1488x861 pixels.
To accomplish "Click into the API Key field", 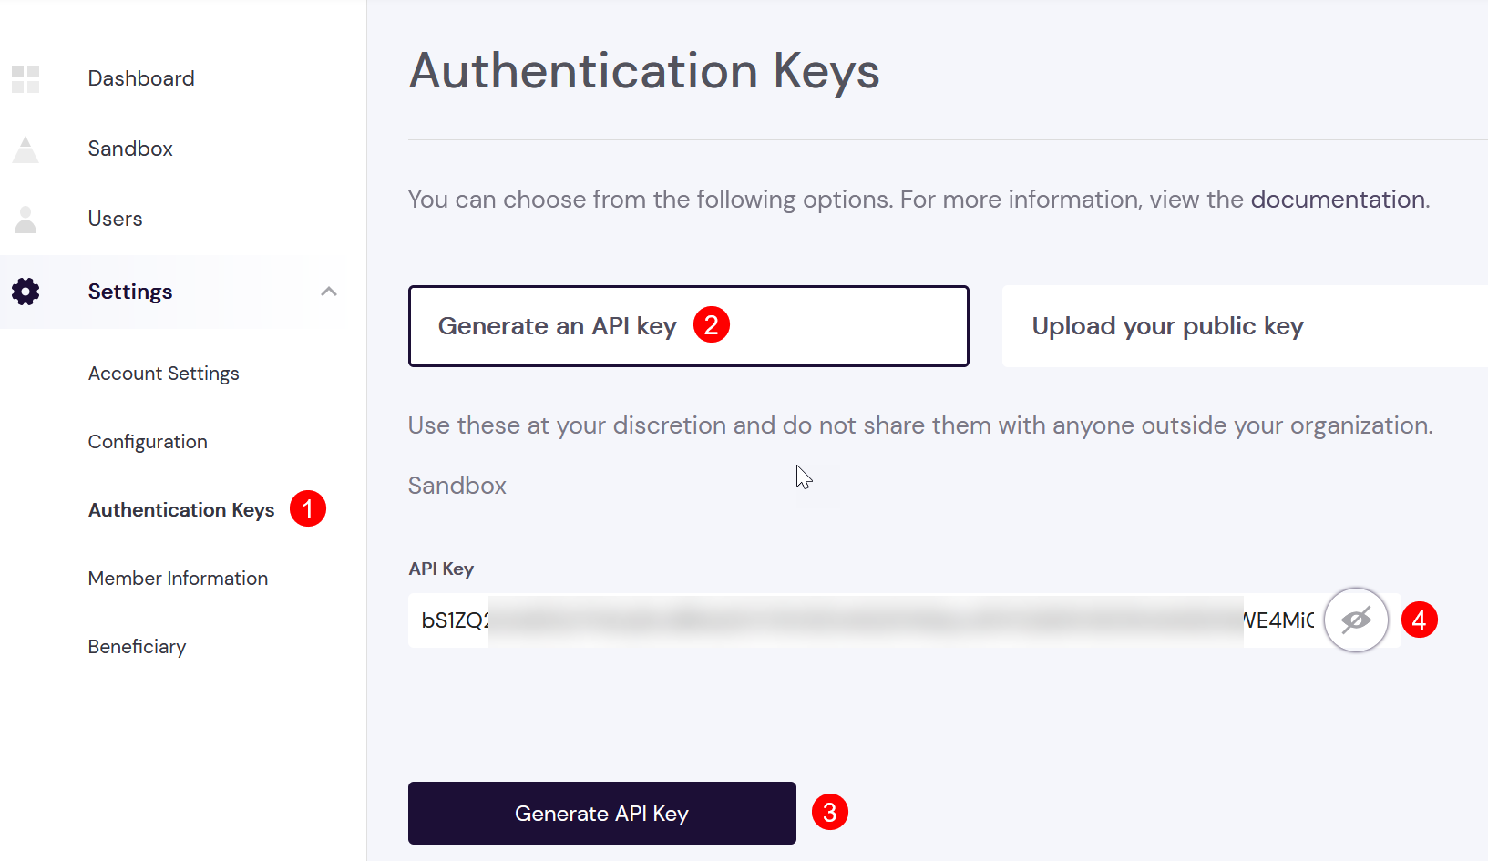I will pos(866,620).
